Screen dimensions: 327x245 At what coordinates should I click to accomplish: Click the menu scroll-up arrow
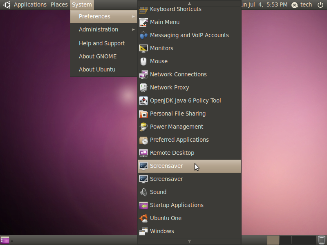(x=189, y=4)
